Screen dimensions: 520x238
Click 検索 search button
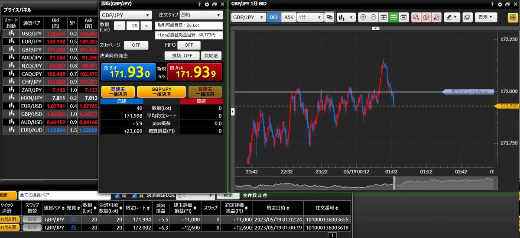[228, 196]
